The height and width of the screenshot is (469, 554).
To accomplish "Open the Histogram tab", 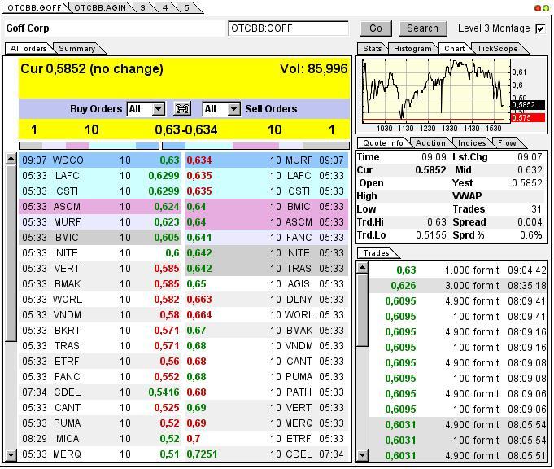I will click(412, 49).
